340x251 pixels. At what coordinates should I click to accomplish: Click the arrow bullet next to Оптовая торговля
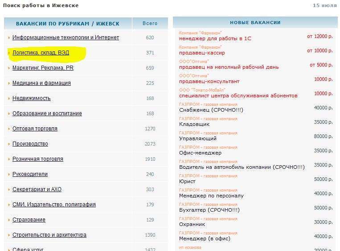tap(9, 129)
